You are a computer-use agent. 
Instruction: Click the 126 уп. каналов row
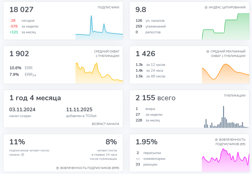point(150,21)
